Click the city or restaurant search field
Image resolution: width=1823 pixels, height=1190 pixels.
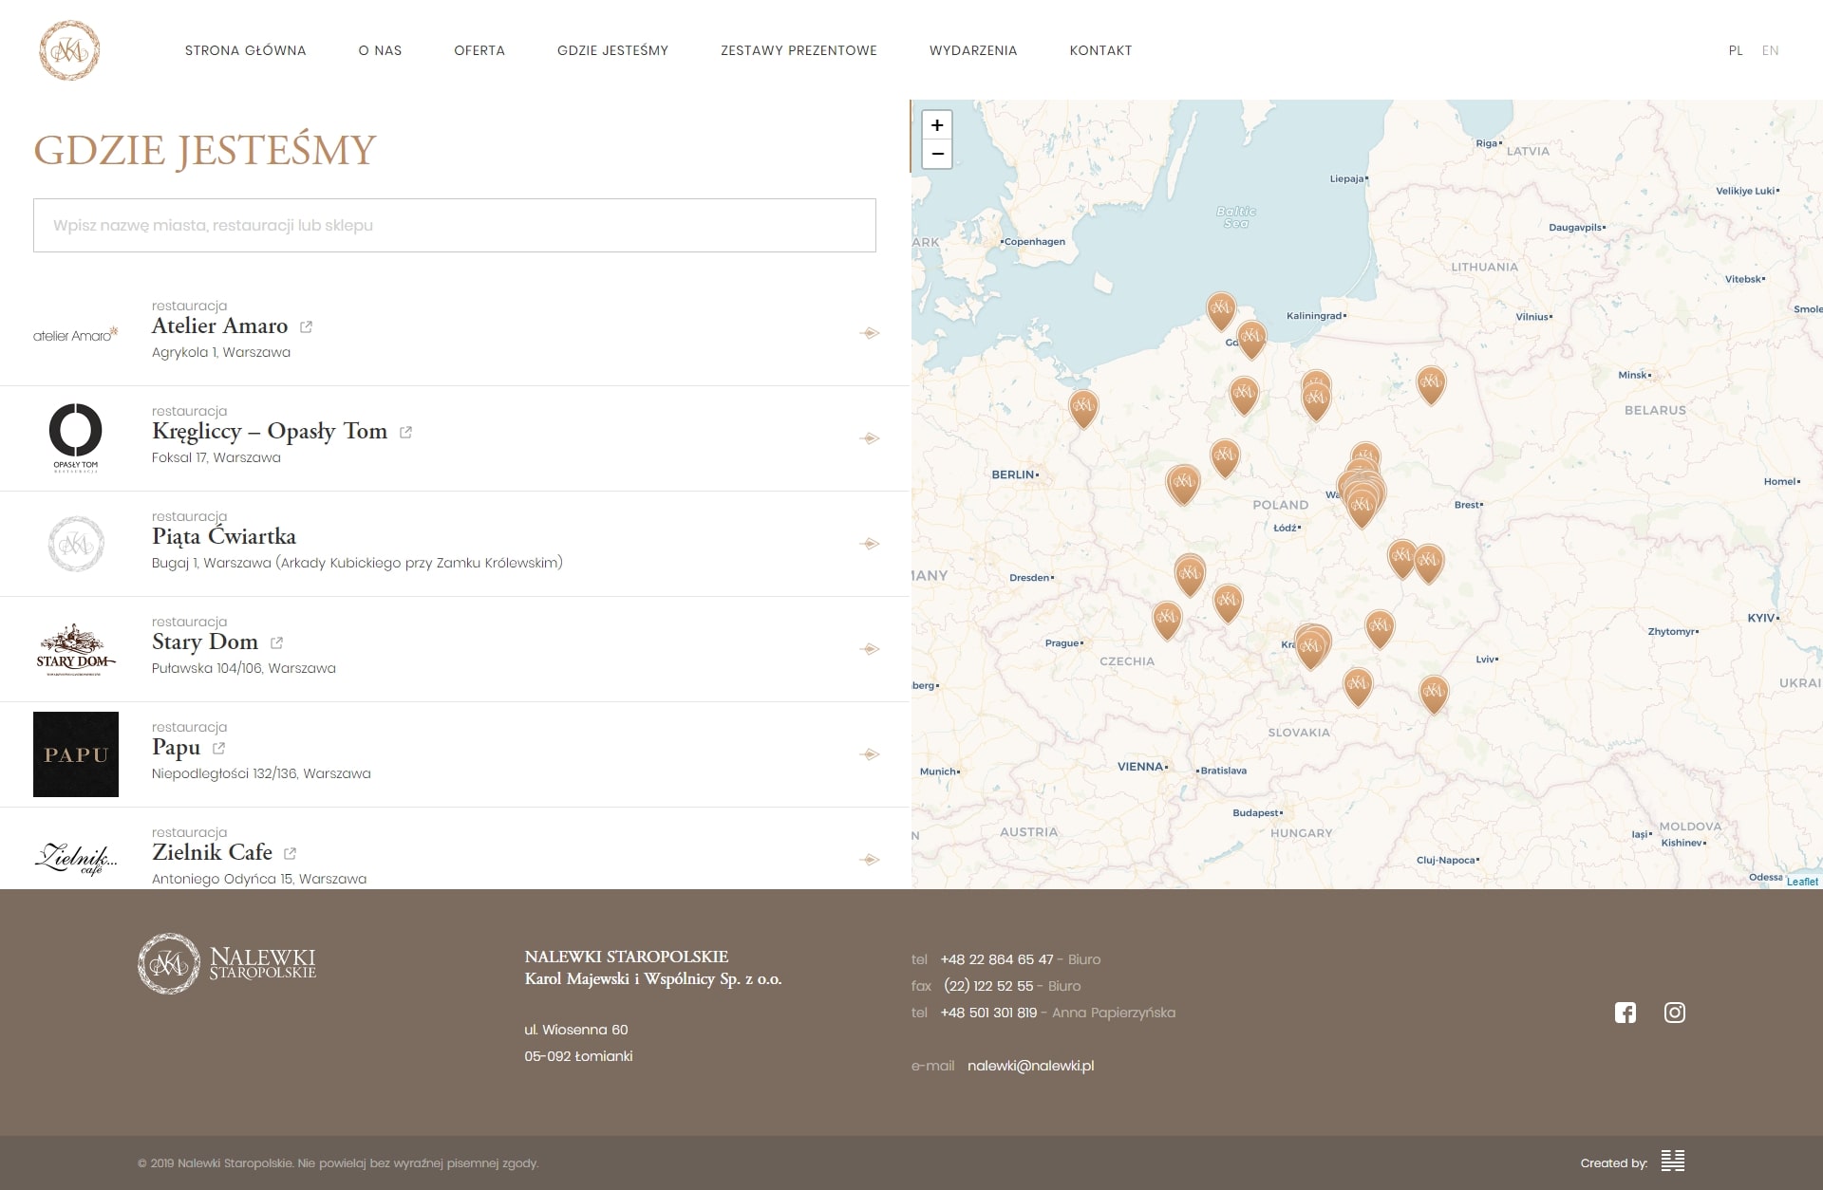pos(454,225)
